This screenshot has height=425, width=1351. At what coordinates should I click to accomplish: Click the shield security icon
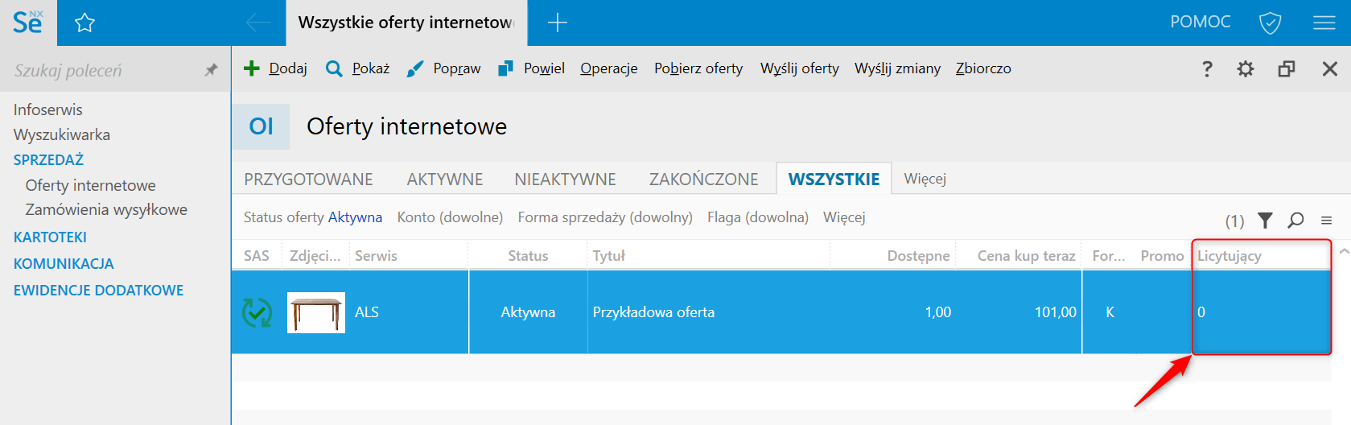[x=1270, y=23]
